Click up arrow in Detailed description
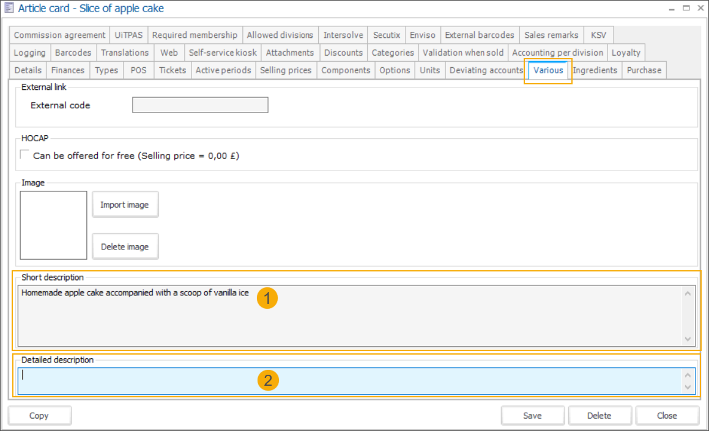Screen dimensions: 709x431 688,375
